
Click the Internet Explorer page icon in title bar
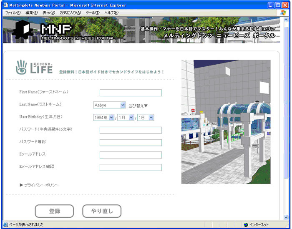5,5
